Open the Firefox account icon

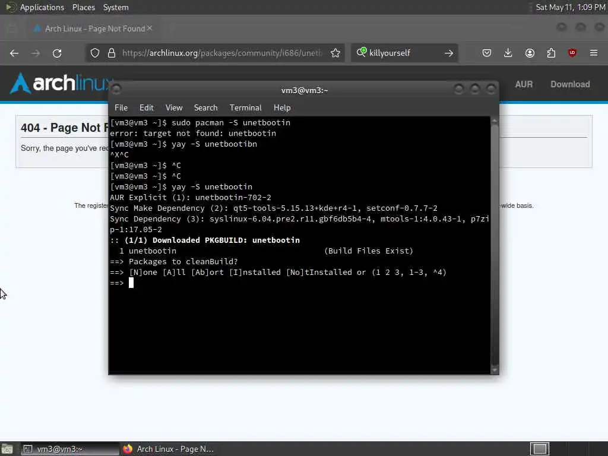point(530,53)
